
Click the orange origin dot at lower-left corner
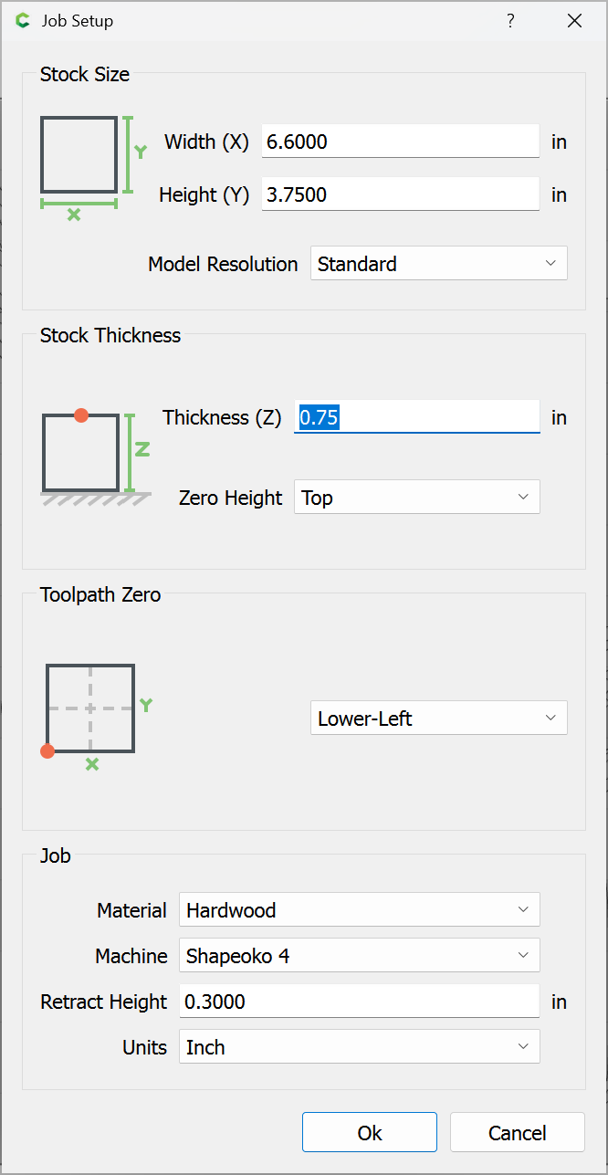tap(47, 751)
